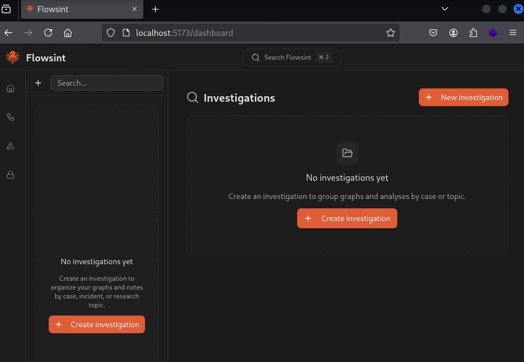Focus the sidebar Search input field
Screen dimensions: 524x362
click(x=107, y=83)
